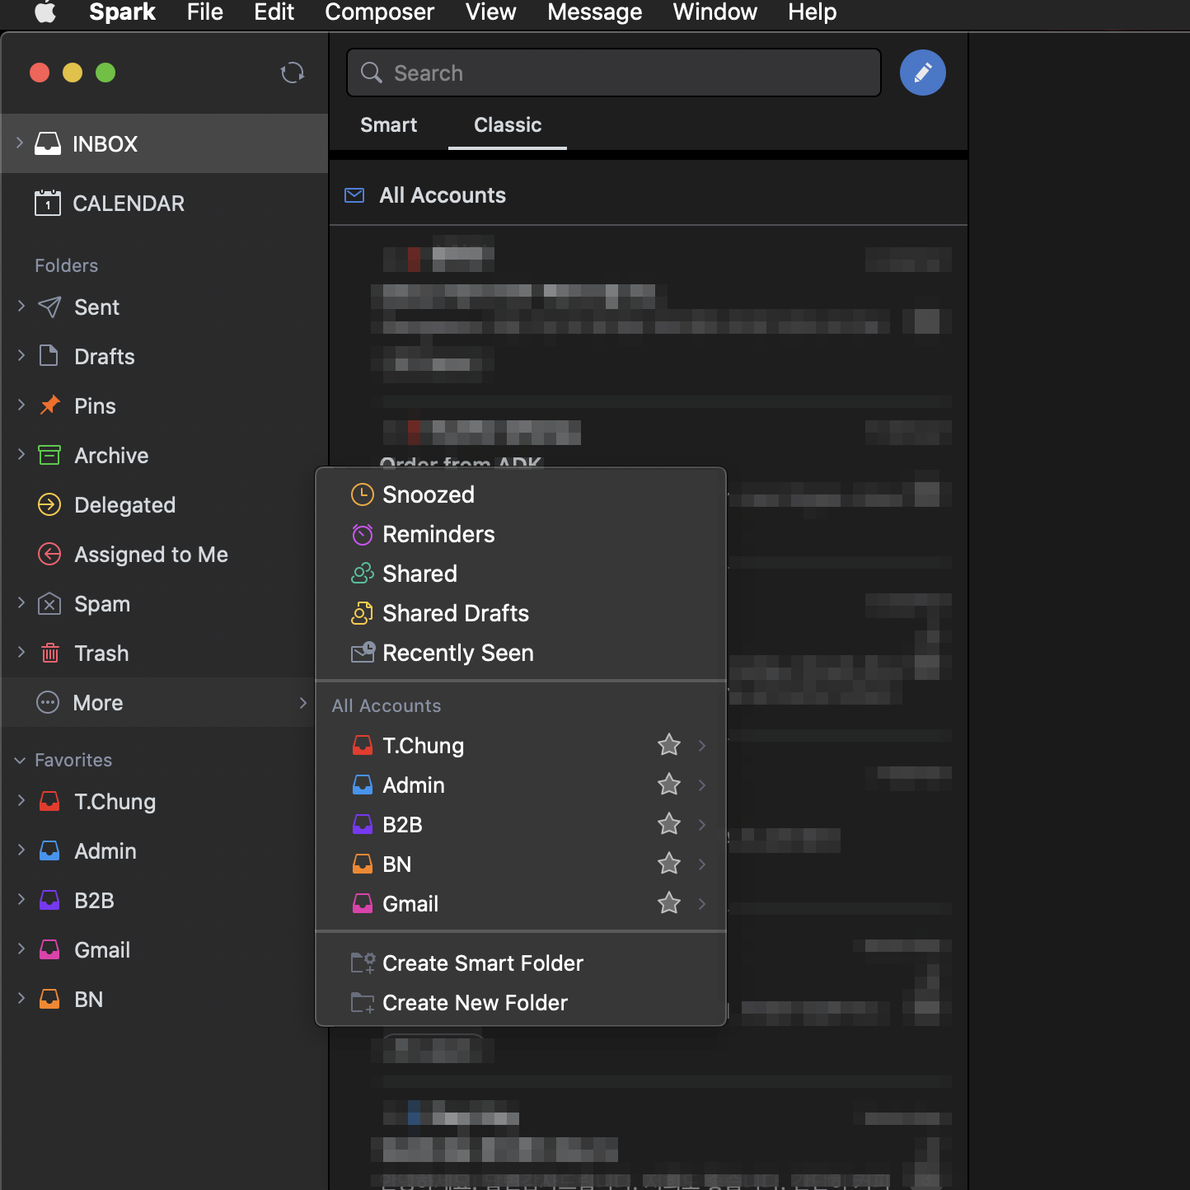Image resolution: width=1190 pixels, height=1190 pixels.
Task: Click the sync refresh icon in sidebar
Action: [x=293, y=73]
